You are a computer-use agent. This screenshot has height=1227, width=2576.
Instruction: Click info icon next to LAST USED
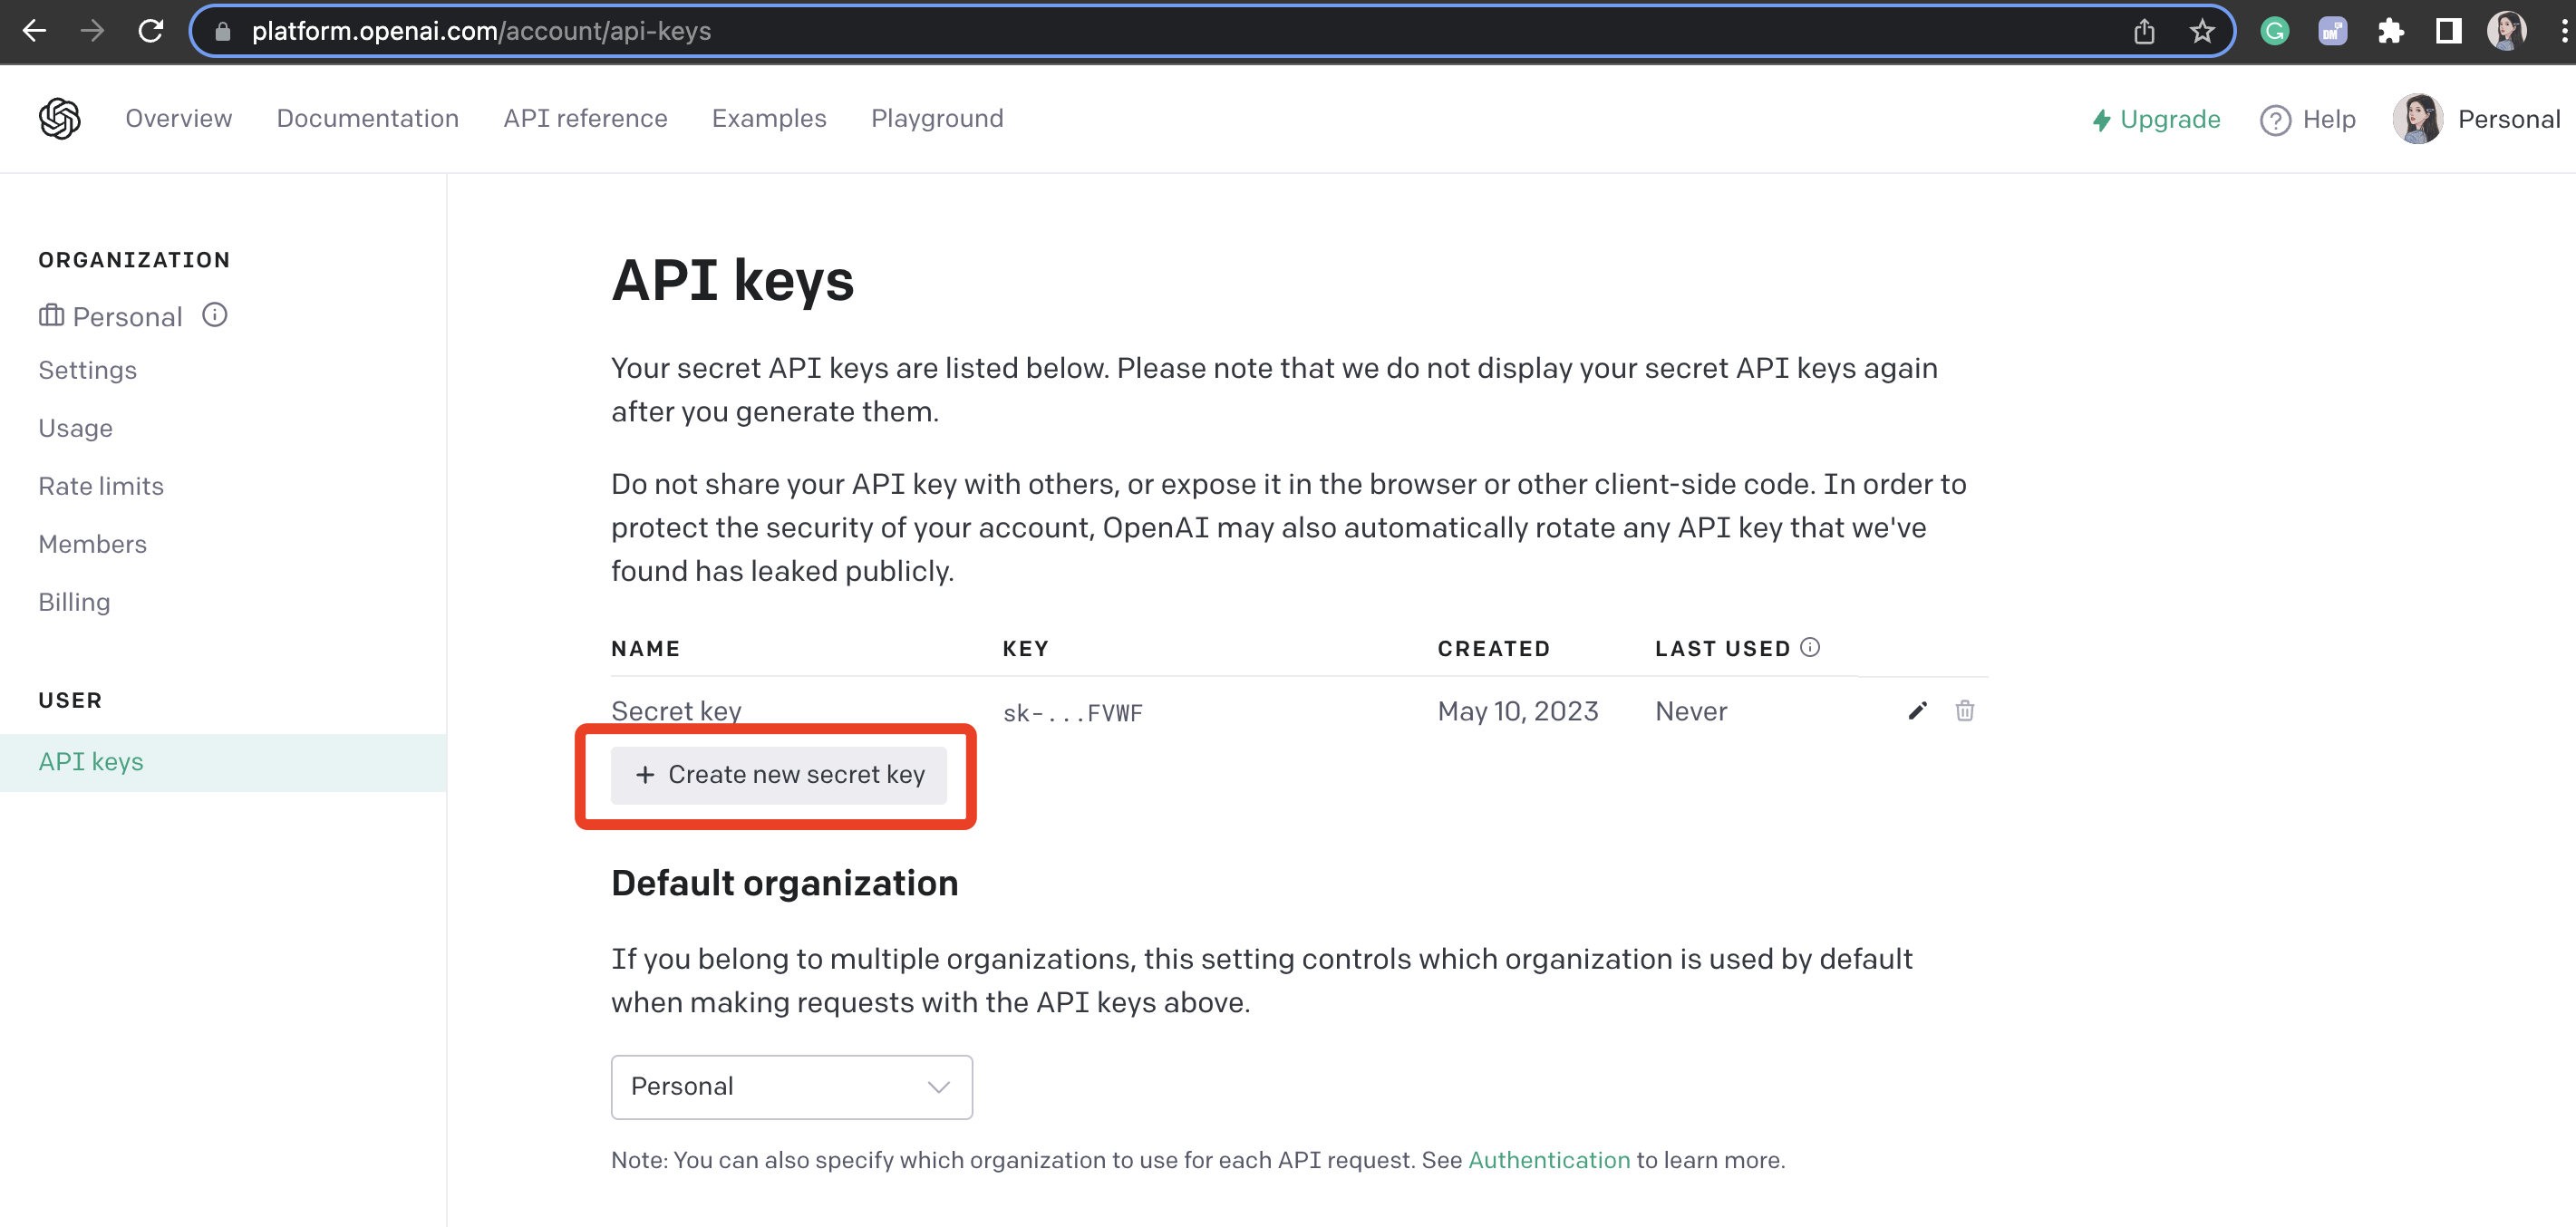[x=1810, y=647]
